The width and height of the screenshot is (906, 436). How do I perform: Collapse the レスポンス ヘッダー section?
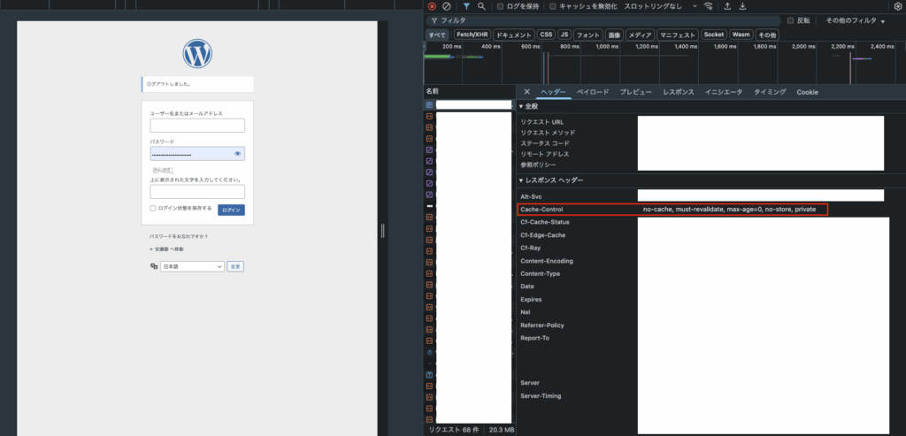[551, 180]
